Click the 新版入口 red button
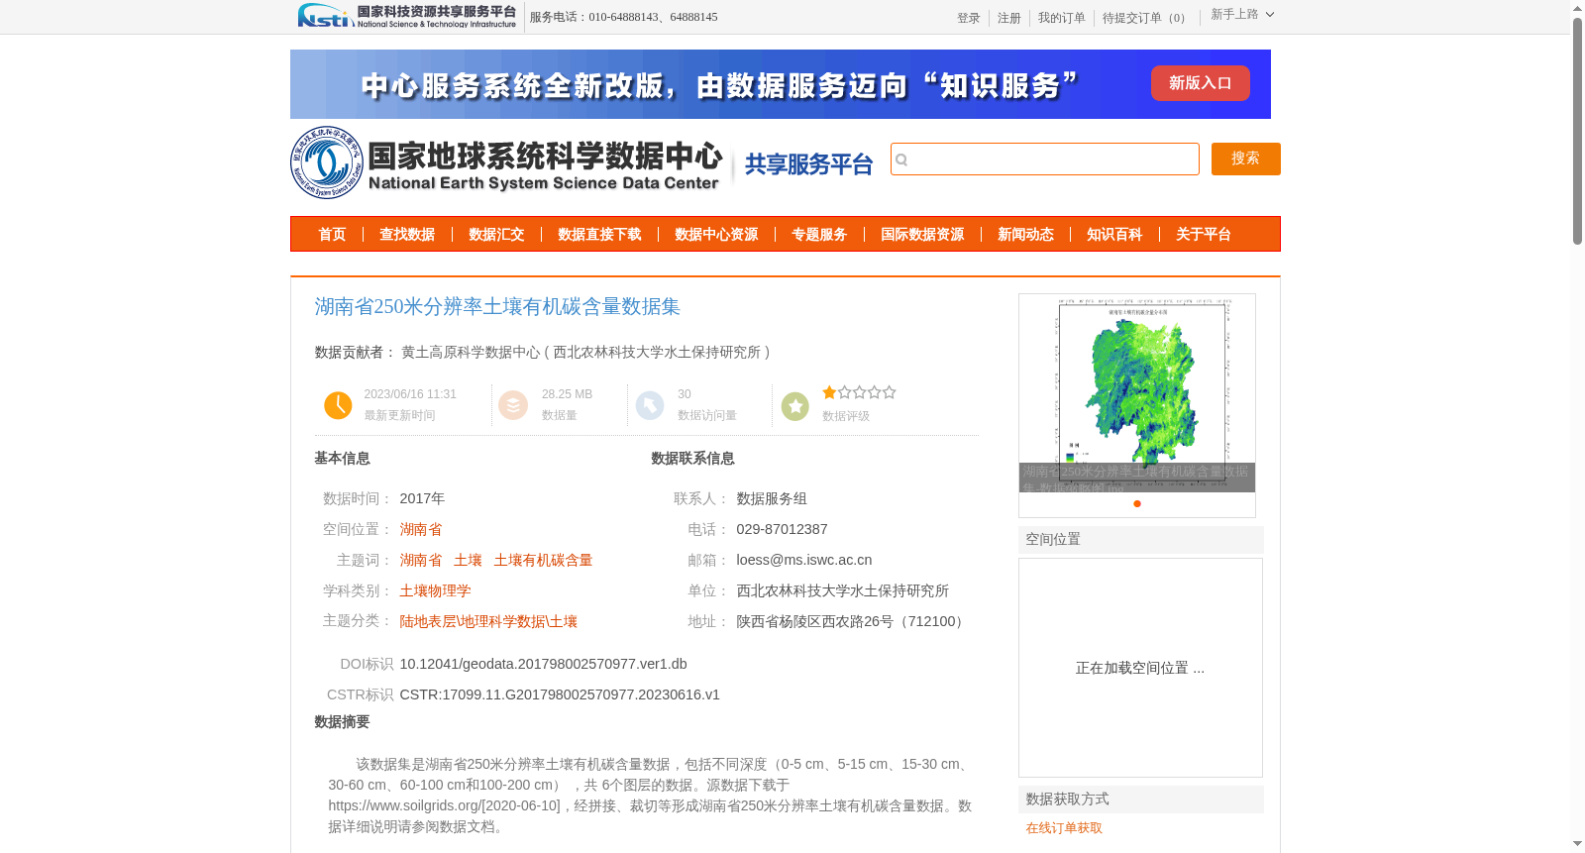This screenshot has height=853, width=1585. (x=1201, y=83)
